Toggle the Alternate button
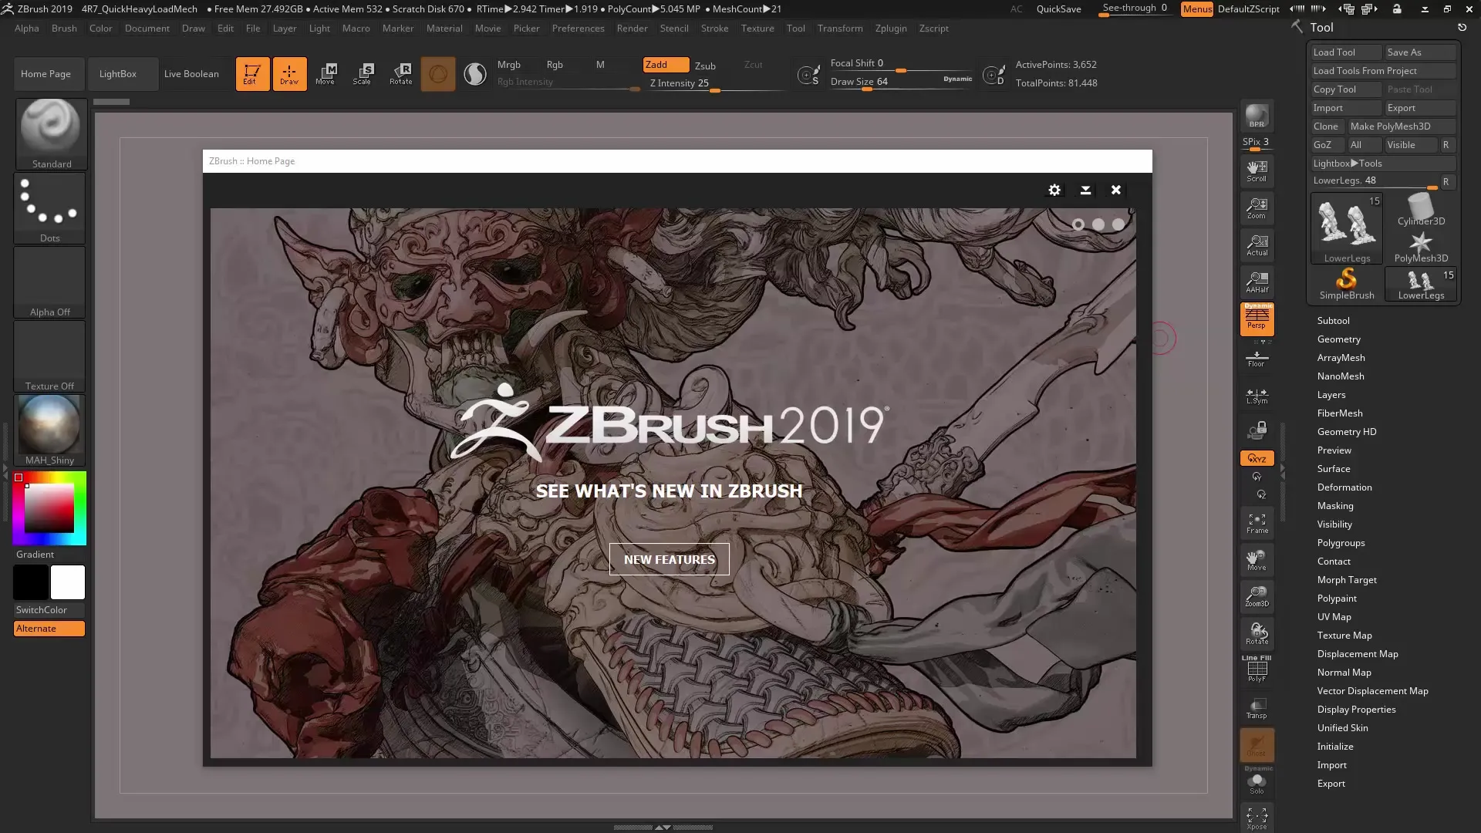Viewport: 1481px width, 833px height. point(49,629)
